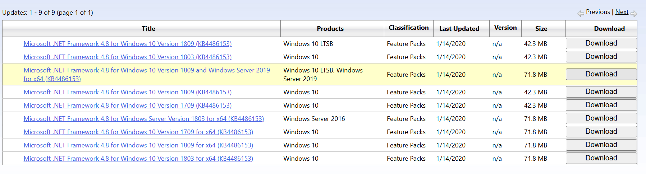
Task: Open the Windows Server 2019 for x64 update link
Action: [x=147, y=75]
